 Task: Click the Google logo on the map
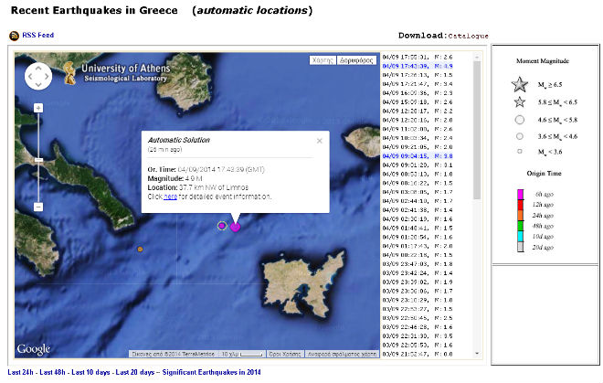34,348
